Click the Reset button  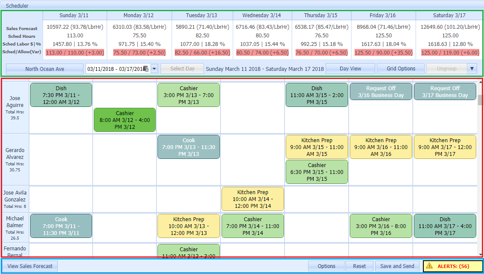[x=359, y=266]
